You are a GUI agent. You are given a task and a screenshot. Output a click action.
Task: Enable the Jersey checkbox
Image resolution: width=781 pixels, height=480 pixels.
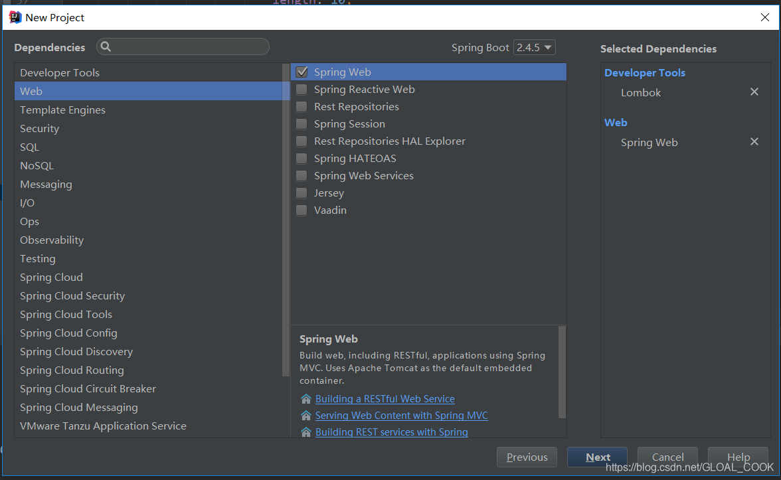point(302,193)
